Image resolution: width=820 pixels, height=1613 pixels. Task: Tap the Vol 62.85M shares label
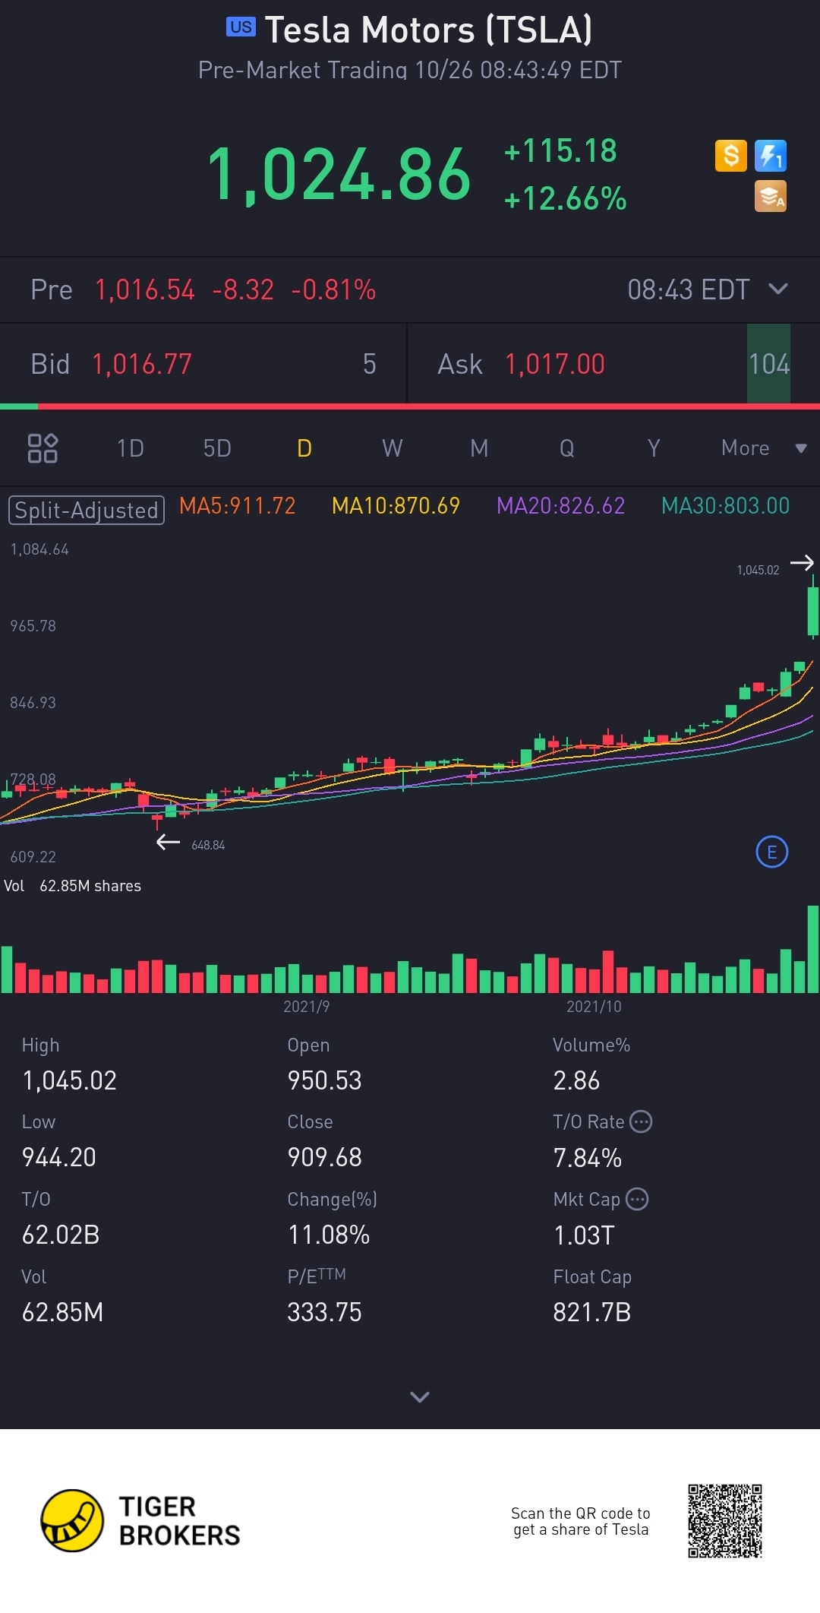click(72, 886)
